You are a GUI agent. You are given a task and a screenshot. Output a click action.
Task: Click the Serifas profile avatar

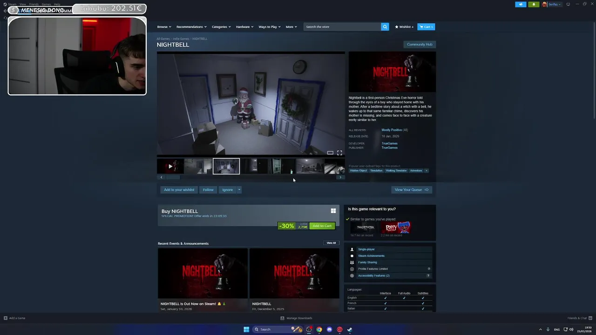[x=544, y=4]
